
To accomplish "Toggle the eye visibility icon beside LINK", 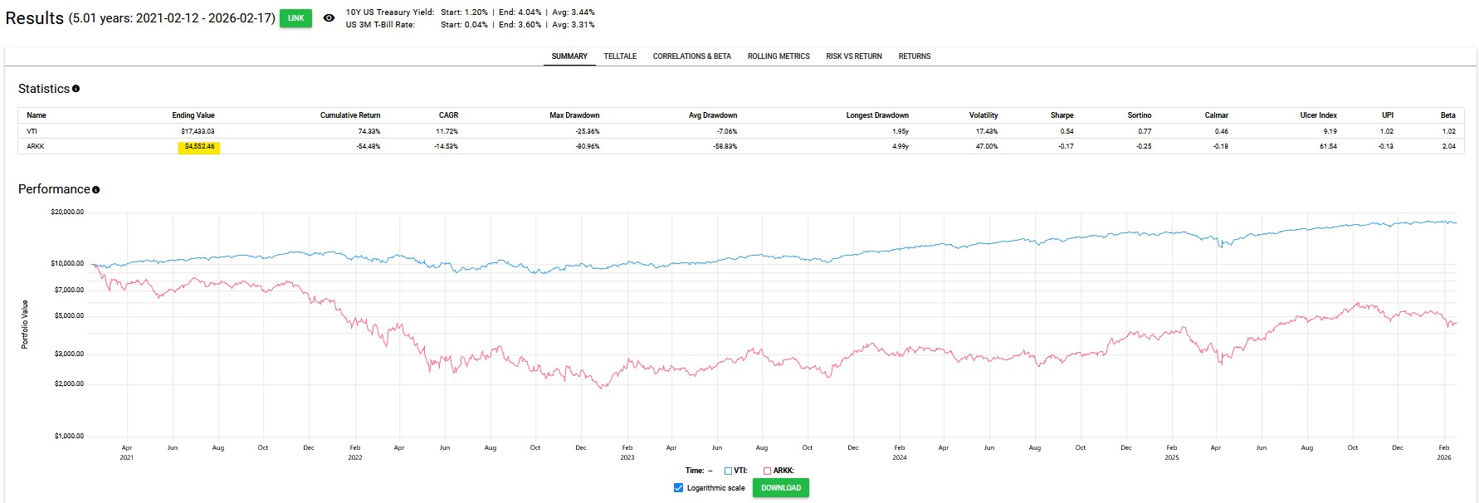I will (x=329, y=18).
